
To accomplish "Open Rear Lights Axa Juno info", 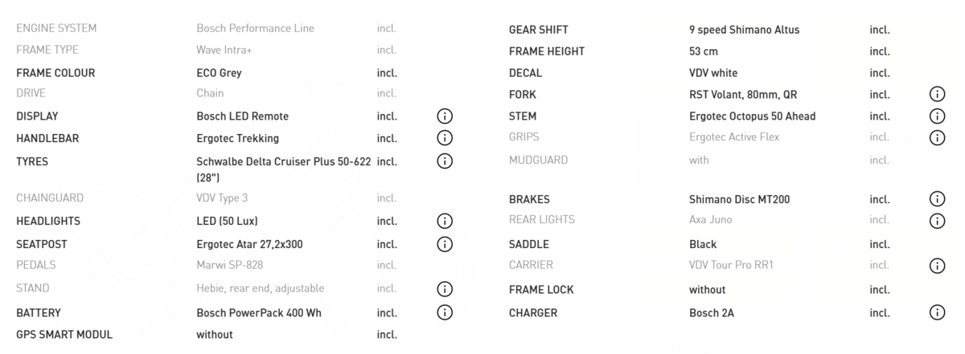I will click(x=937, y=221).
